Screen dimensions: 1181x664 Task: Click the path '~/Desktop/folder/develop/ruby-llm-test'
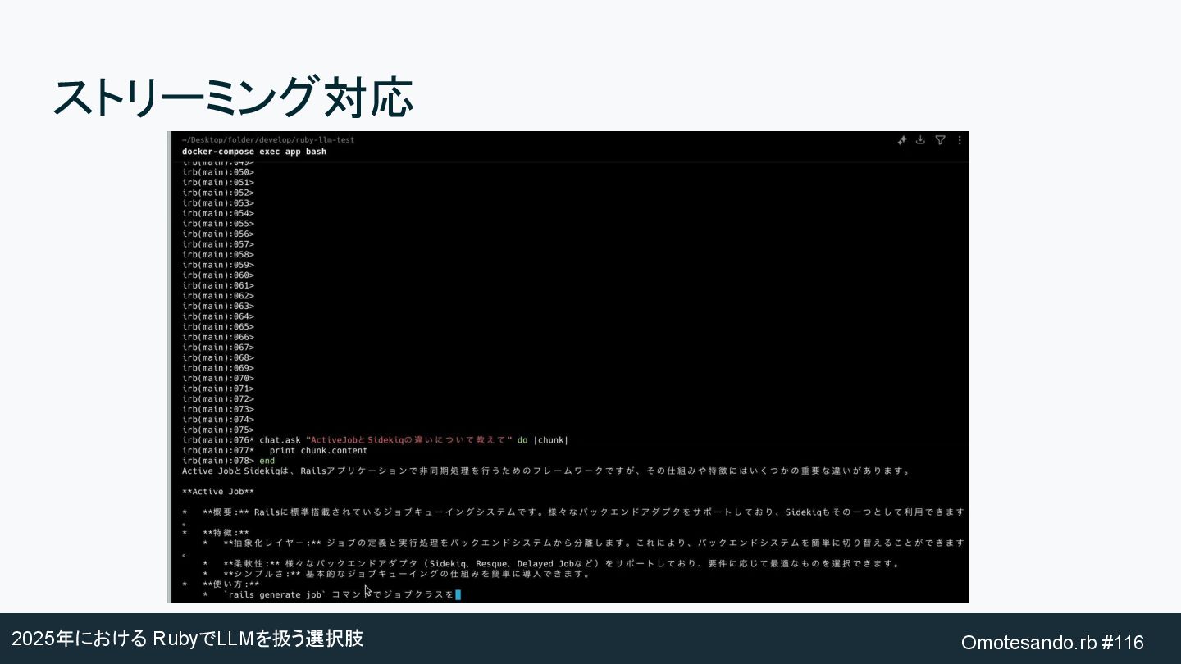coord(268,140)
